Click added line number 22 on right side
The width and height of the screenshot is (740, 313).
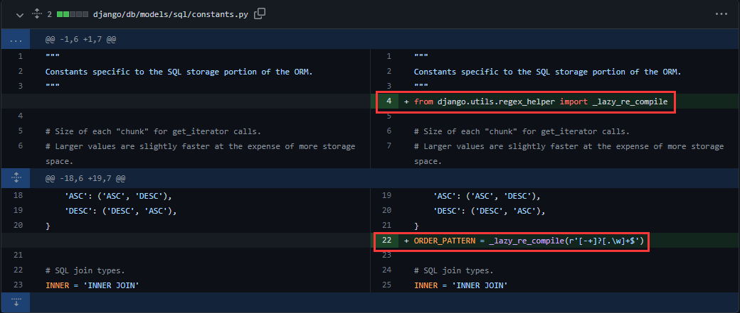click(x=387, y=241)
